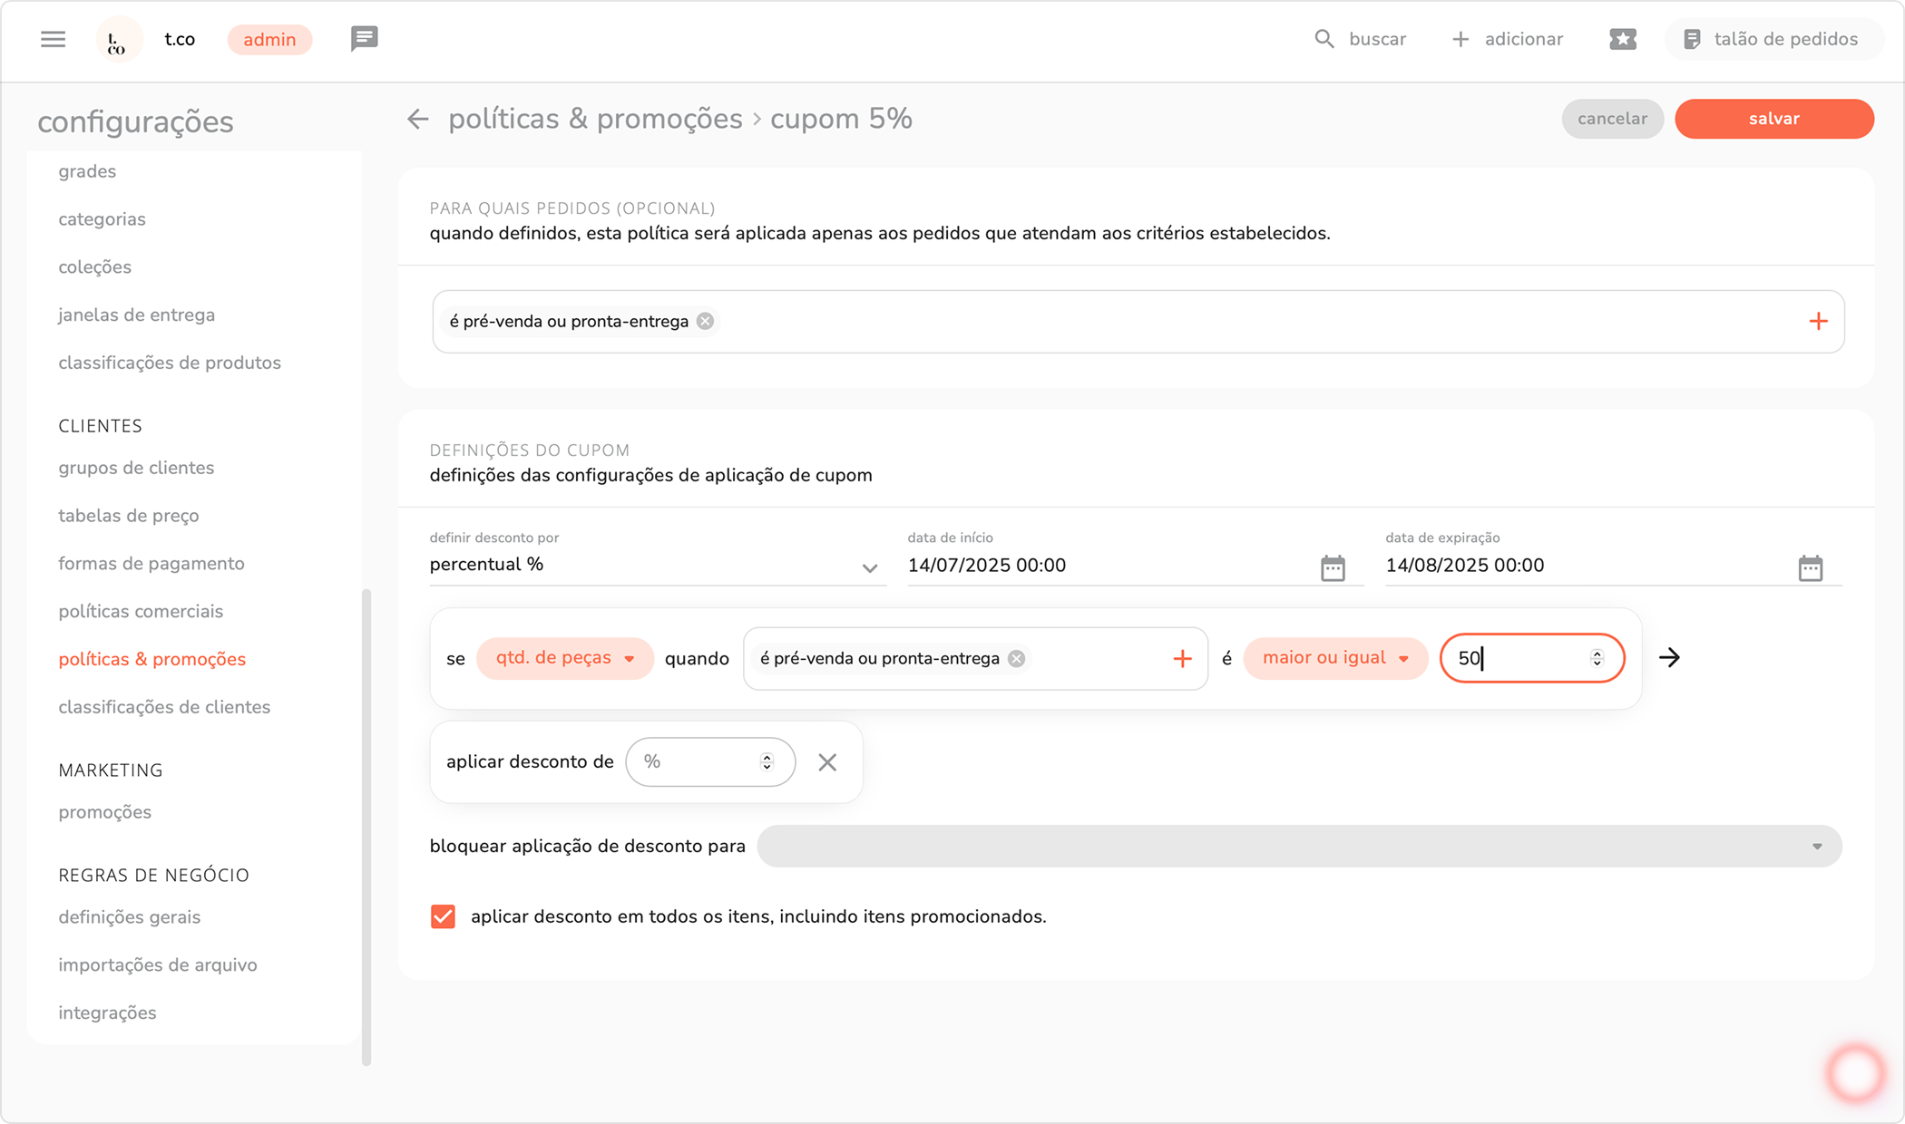Viewport: 1905px width, 1124px height.
Task: Open calendar for data de início
Action: 1332,567
